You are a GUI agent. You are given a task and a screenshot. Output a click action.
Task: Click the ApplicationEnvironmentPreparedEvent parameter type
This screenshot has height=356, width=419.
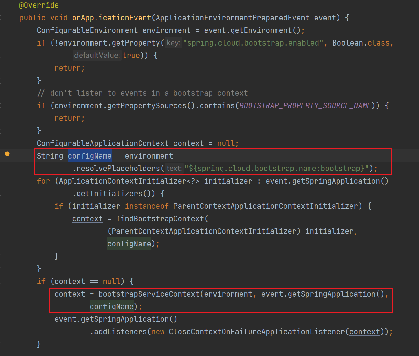click(x=232, y=18)
